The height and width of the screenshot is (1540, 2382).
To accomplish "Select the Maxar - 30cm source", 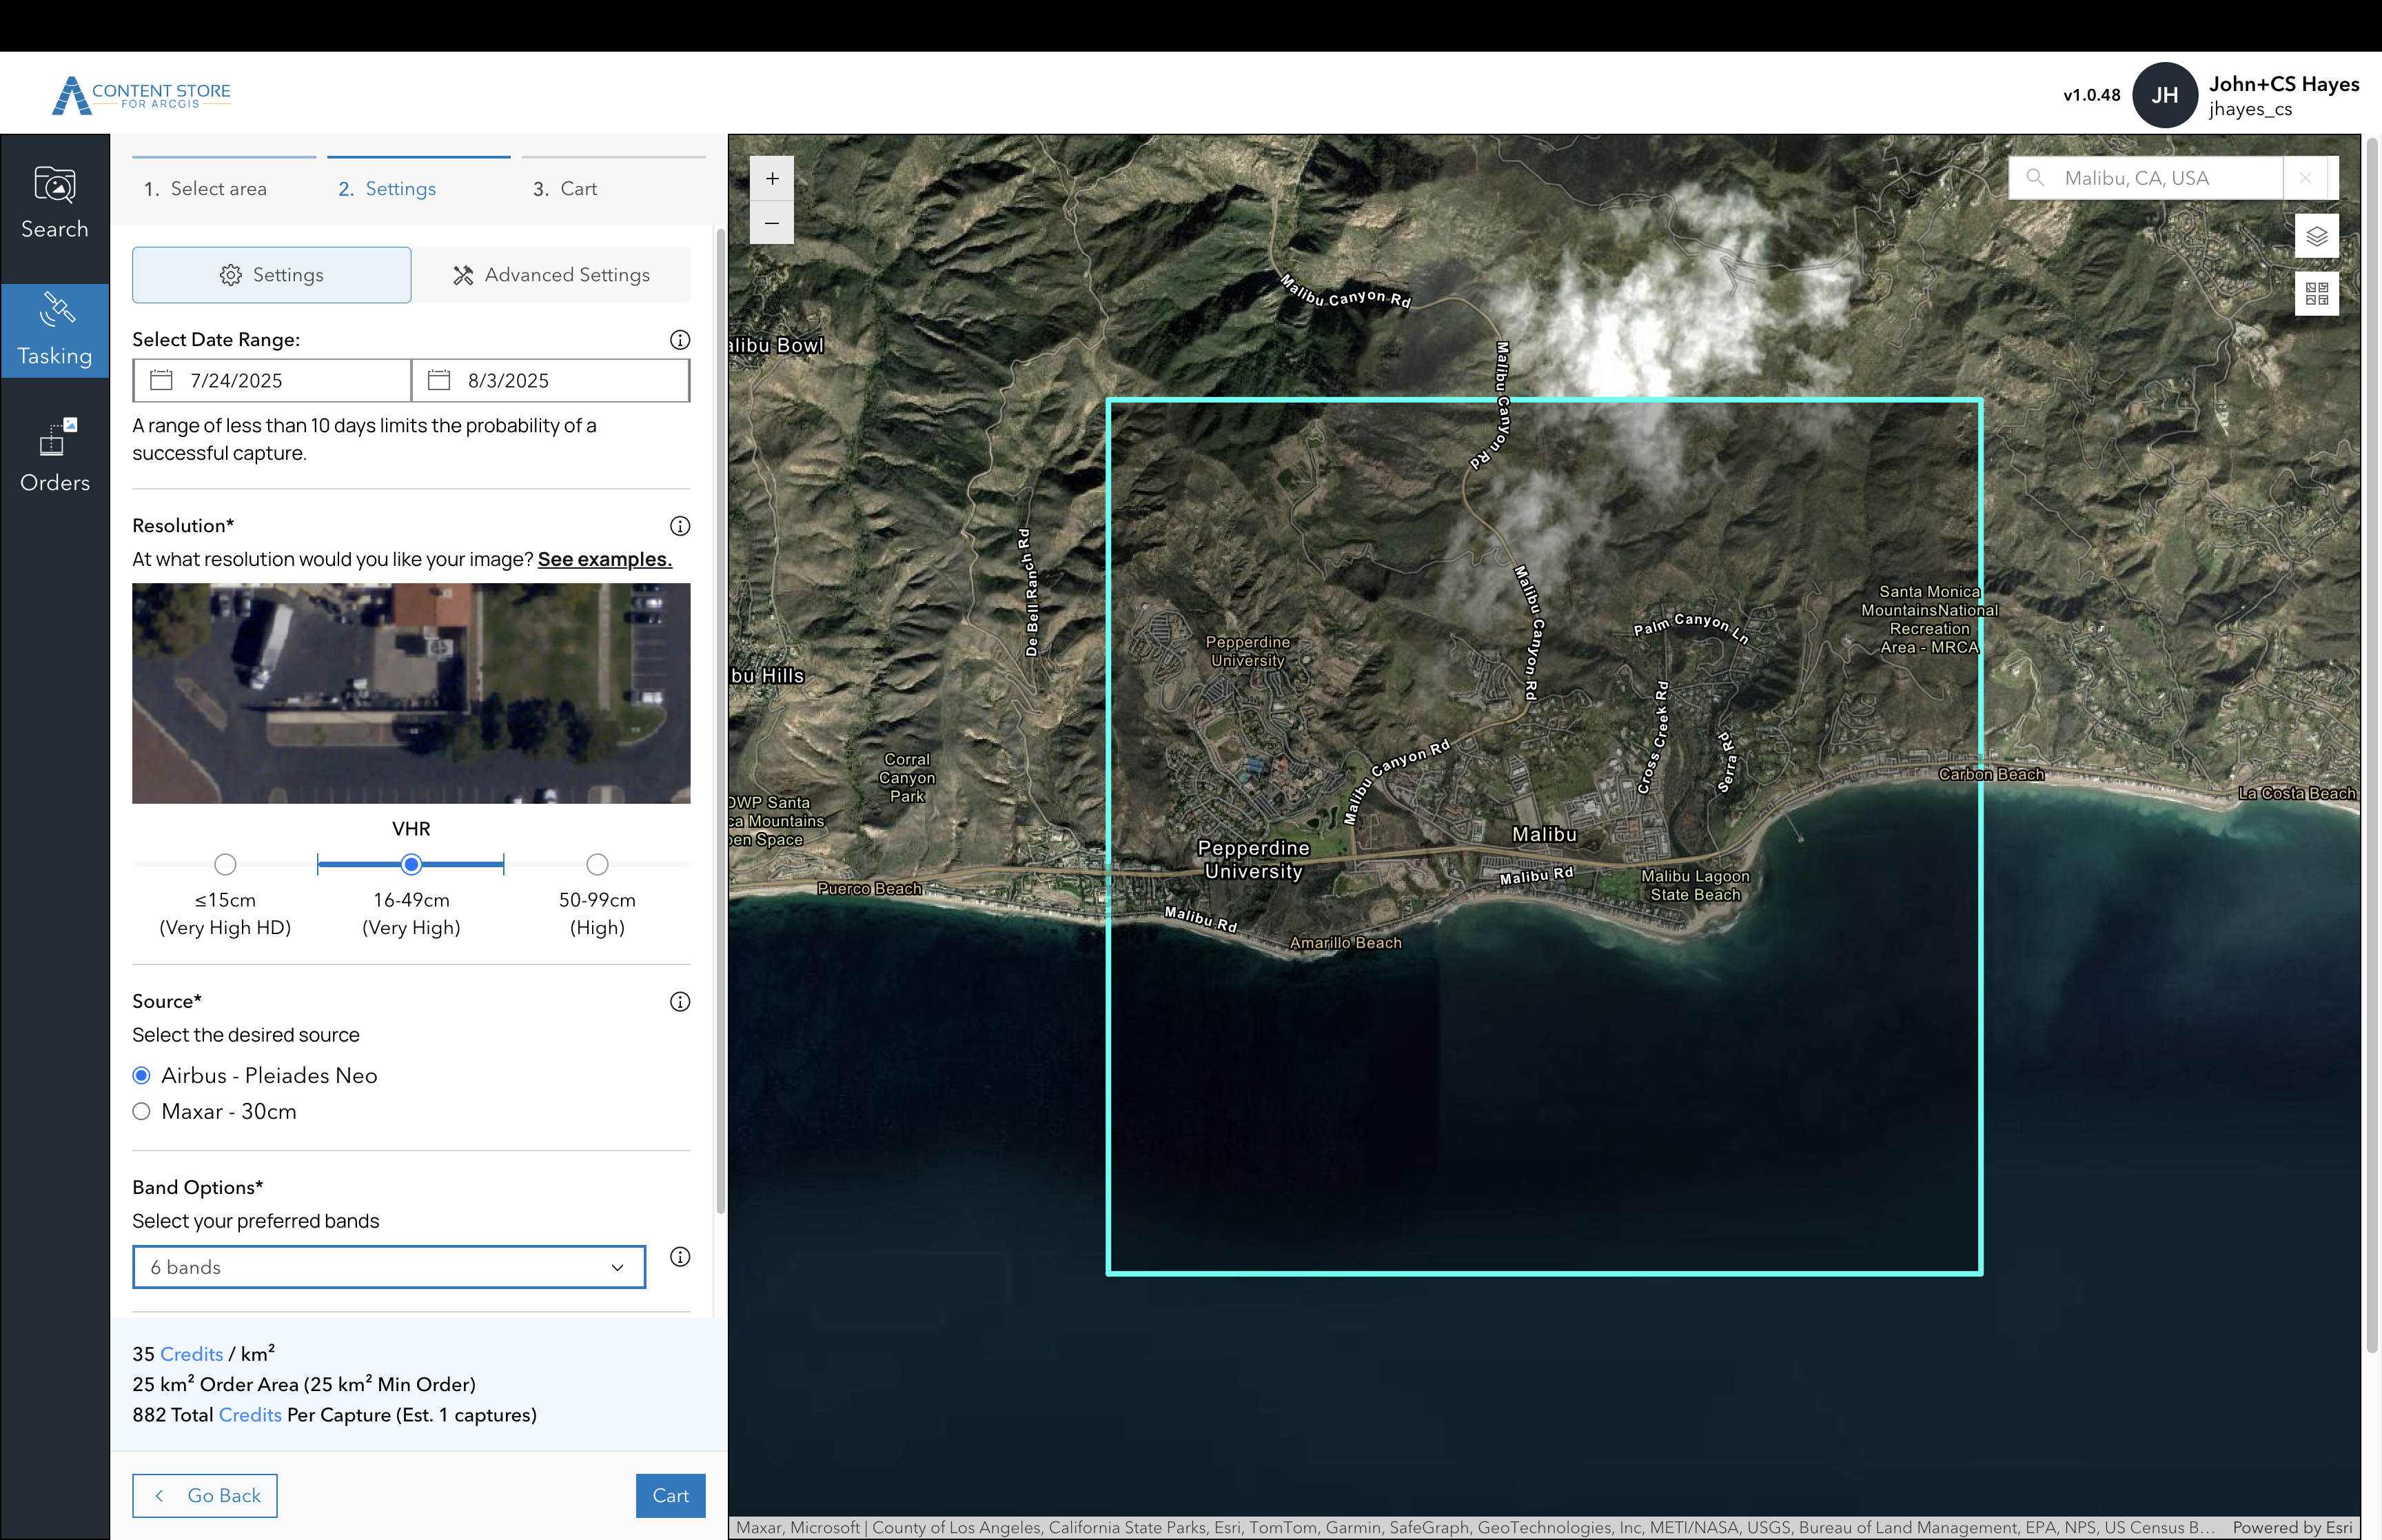I will 141,1111.
